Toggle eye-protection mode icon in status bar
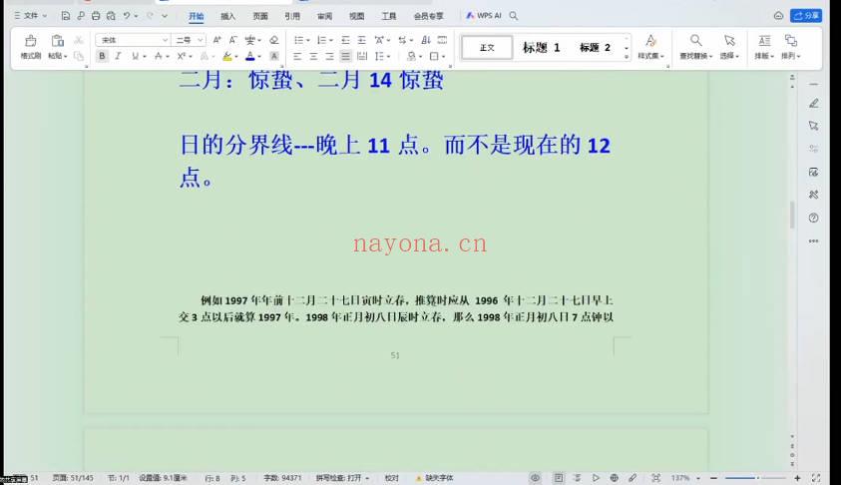 (535, 477)
